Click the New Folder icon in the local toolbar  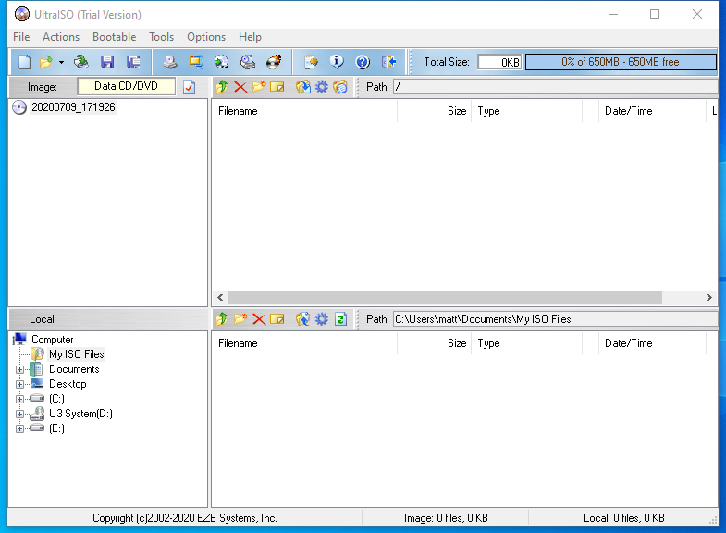[x=240, y=318]
